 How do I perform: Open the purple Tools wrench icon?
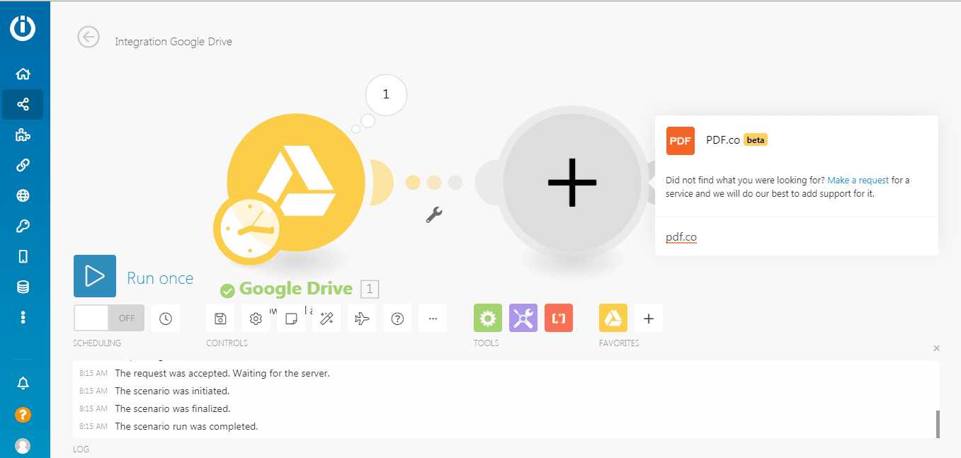[x=523, y=319]
